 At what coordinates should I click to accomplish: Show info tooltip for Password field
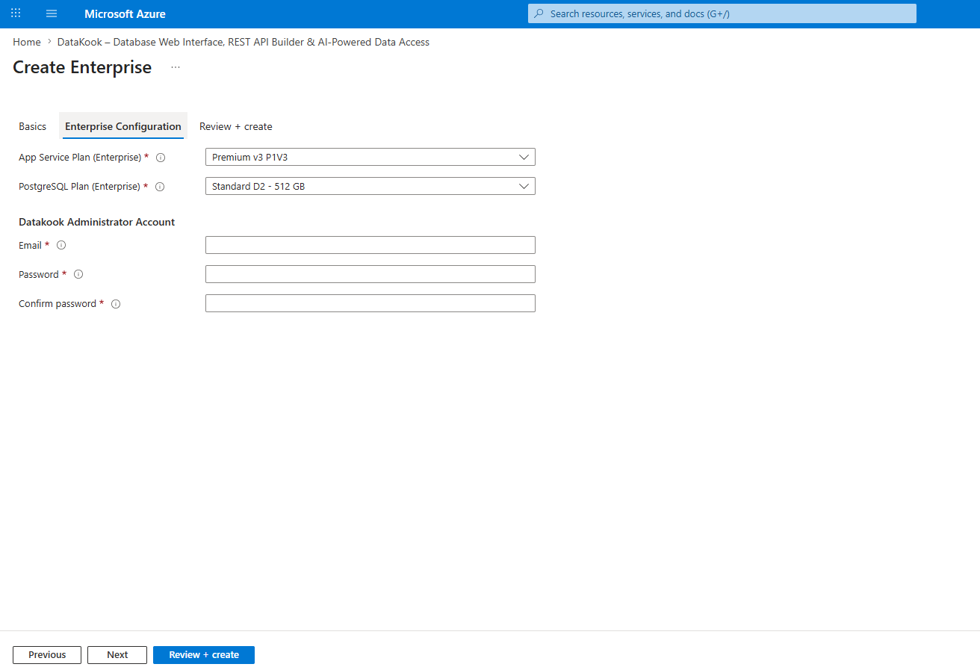point(78,274)
